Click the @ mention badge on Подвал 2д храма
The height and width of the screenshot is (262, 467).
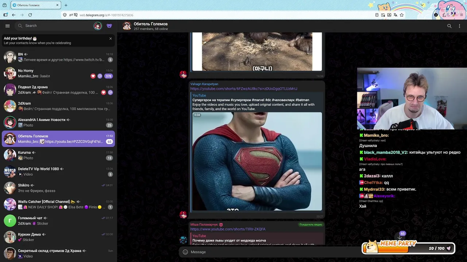tap(111, 92)
